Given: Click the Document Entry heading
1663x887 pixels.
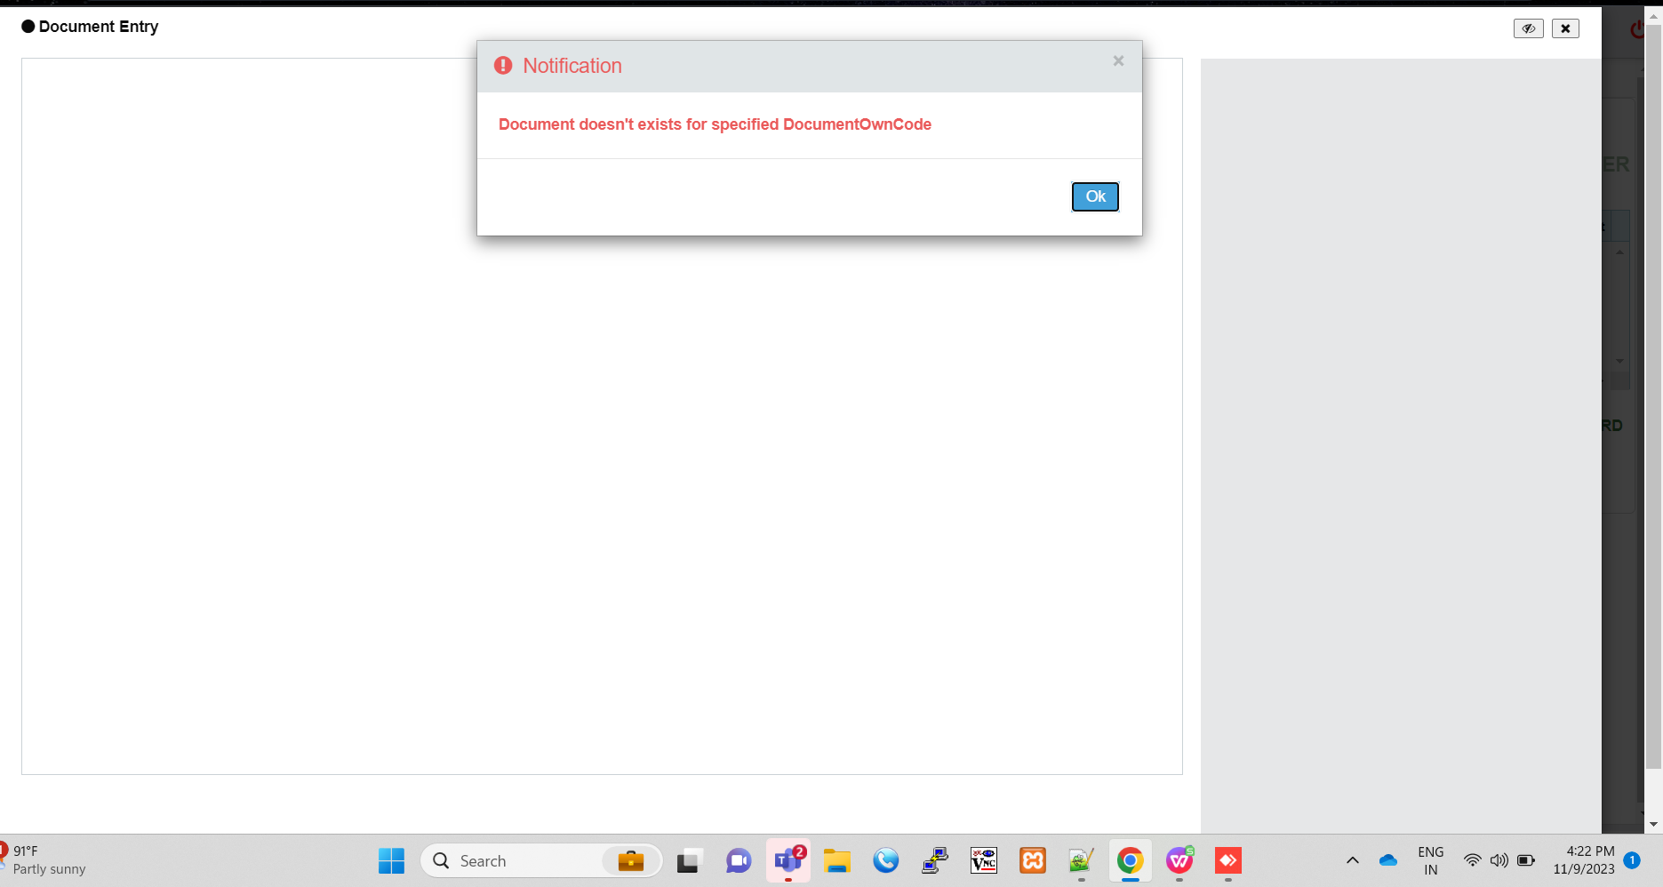Looking at the screenshot, I should point(99,27).
